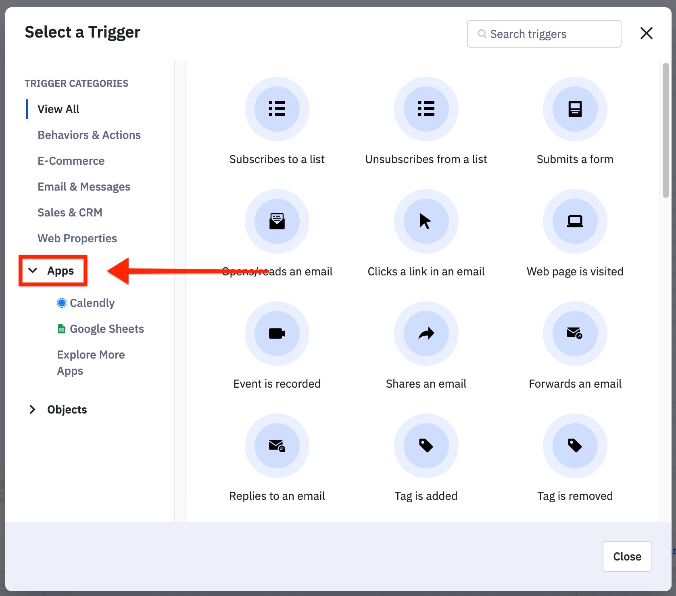Pick the Submits a form trigger icon
The image size is (676, 596).
point(575,109)
